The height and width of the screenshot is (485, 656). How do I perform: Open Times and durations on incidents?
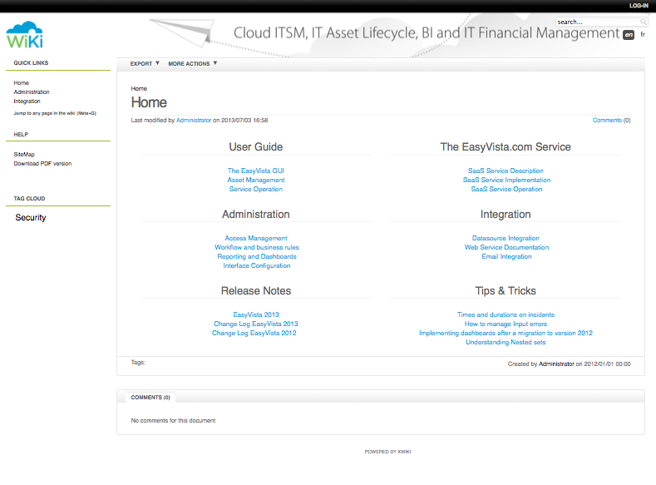pyautogui.click(x=506, y=314)
